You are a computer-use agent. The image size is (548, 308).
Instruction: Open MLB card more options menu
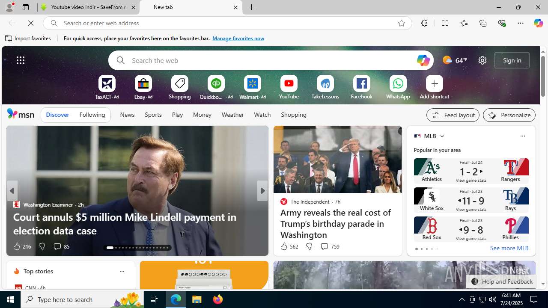522,136
